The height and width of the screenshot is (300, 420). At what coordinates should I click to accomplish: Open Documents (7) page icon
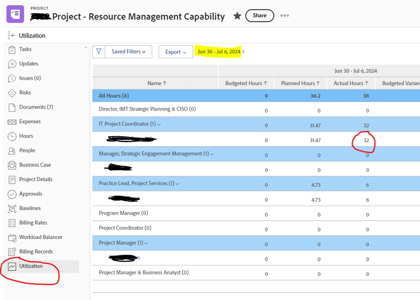pos(12,107)
